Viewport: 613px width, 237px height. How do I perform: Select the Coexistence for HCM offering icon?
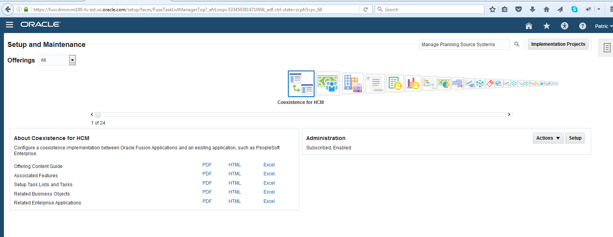pos(301,84)
